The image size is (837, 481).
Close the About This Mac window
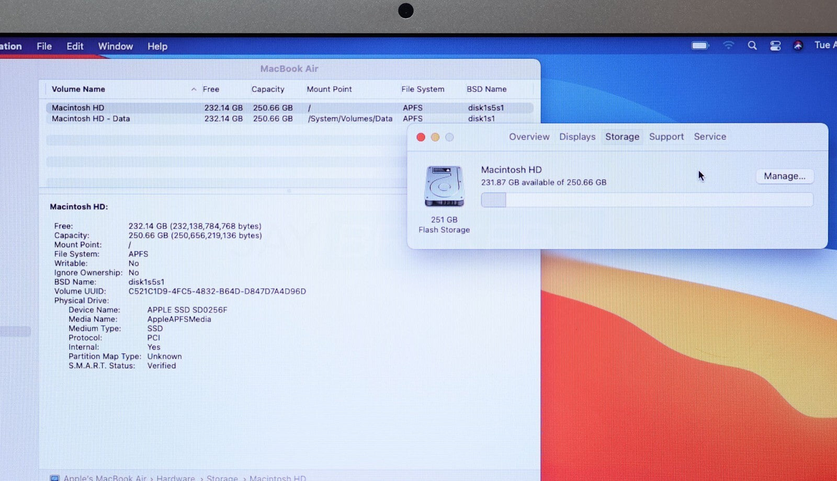click(421, 137)
